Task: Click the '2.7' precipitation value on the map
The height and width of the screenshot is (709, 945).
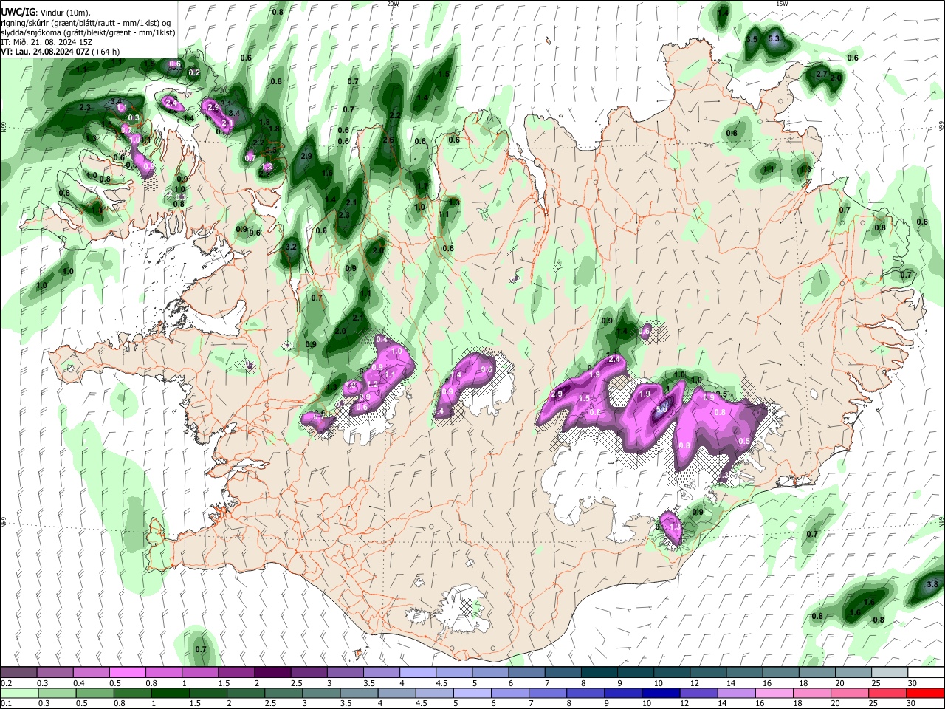Action: pyautogui.click(x=821, y=74)
